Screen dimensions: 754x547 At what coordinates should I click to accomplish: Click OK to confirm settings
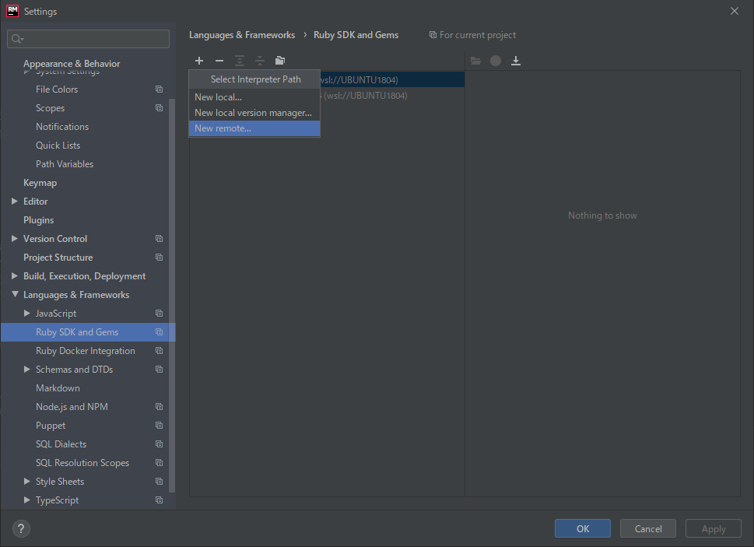[x=583, y=529]
